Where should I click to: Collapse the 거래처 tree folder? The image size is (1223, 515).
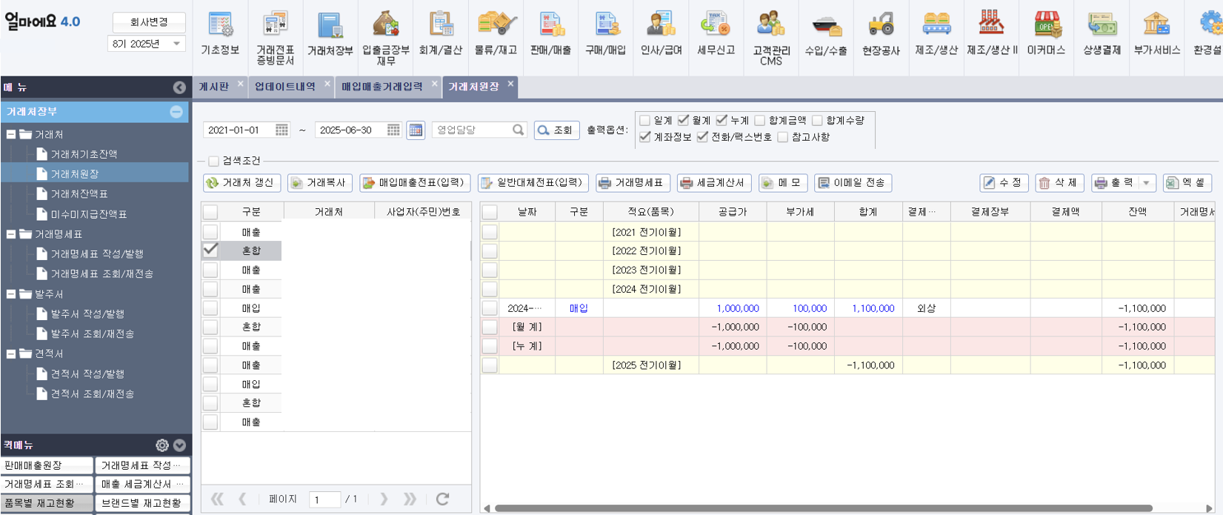click(11, 134)
